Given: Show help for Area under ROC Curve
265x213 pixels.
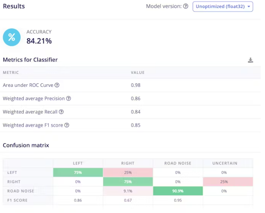Looking at the screenshot, I should coord(57,85).
